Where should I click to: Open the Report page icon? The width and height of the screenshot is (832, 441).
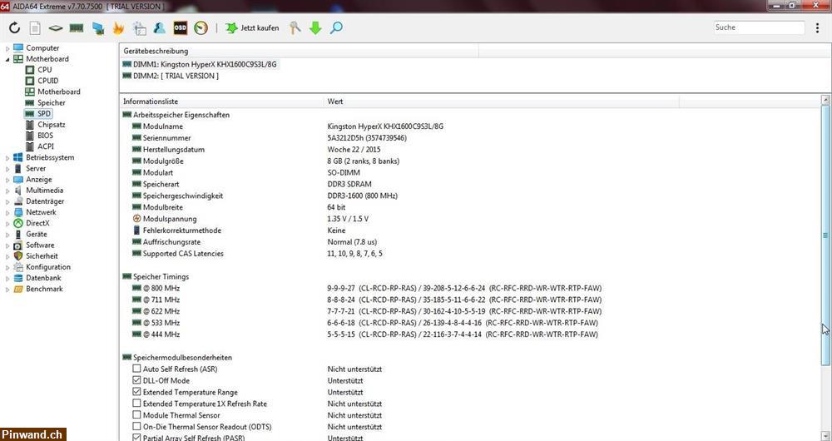click(35, 28)
